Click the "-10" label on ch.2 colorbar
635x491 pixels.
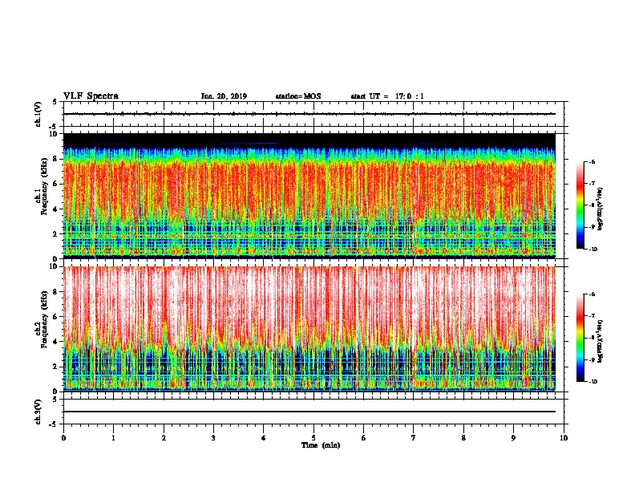pos(593,382)
